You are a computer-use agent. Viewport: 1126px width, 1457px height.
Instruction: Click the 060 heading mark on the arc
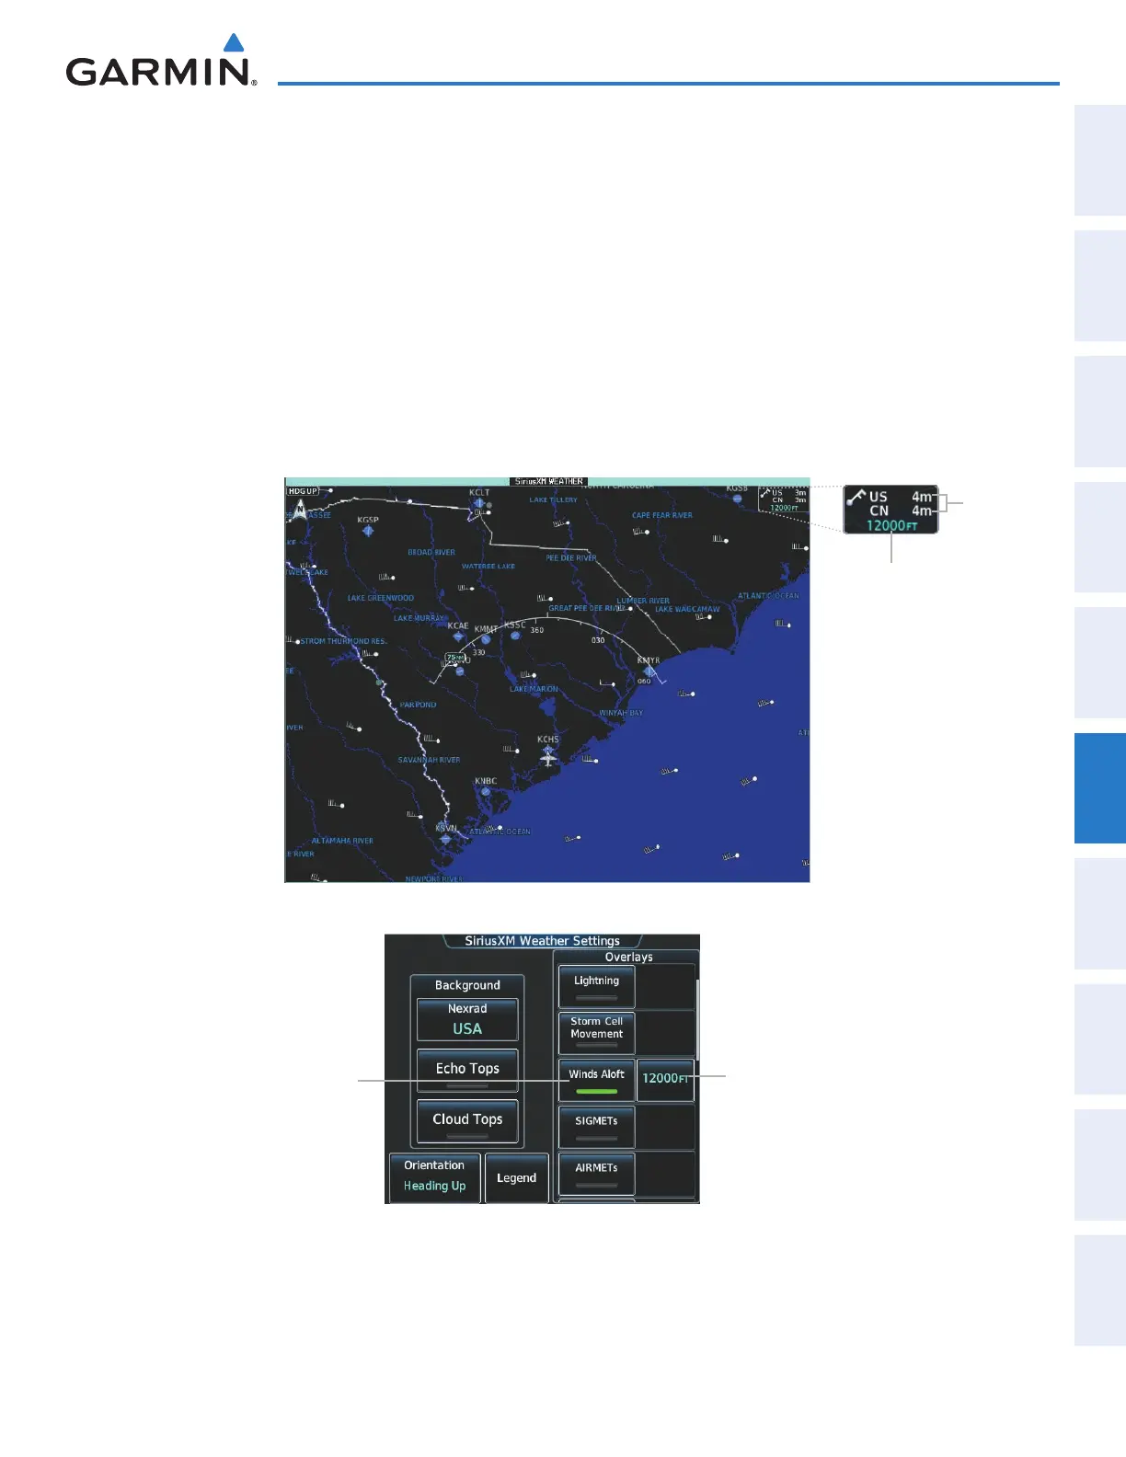coord(644,682)
